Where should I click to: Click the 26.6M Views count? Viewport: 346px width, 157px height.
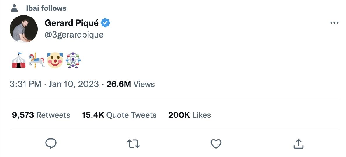(x=131, y=84)
